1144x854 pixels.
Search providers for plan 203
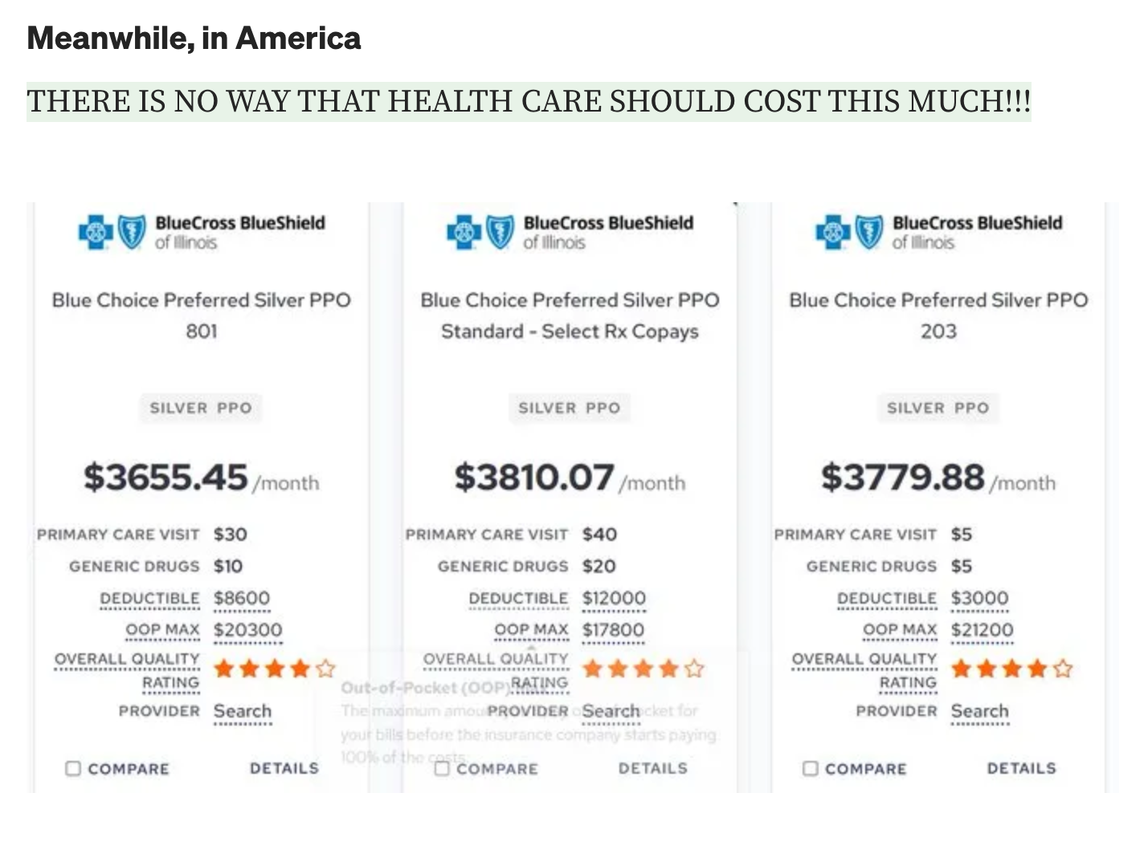point(979,711)
